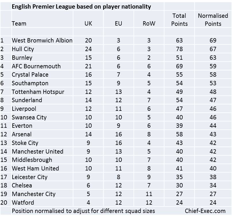Click the Hull City team name
This screenshot has height=219, width=232.
pos(23,49)
